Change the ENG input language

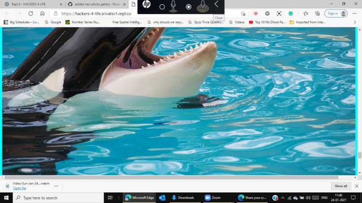coord(324,198)
